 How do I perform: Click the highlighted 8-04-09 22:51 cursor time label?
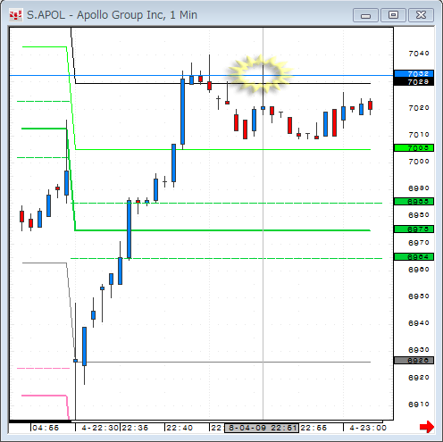click(262, 428)
